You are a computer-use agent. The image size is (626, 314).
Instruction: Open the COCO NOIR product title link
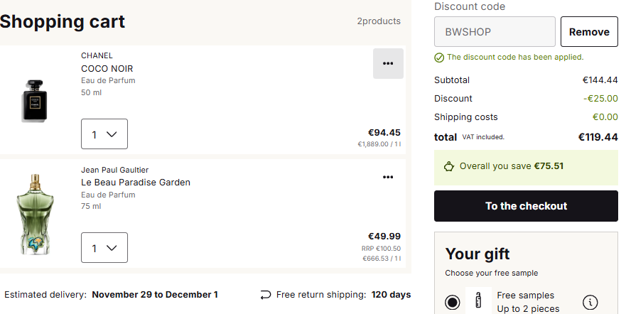tap(107, 69)
